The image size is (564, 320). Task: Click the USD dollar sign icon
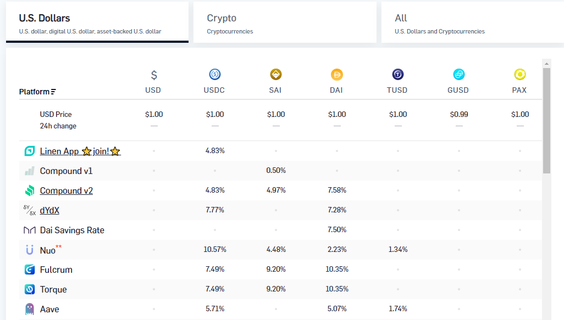point(154,75)
